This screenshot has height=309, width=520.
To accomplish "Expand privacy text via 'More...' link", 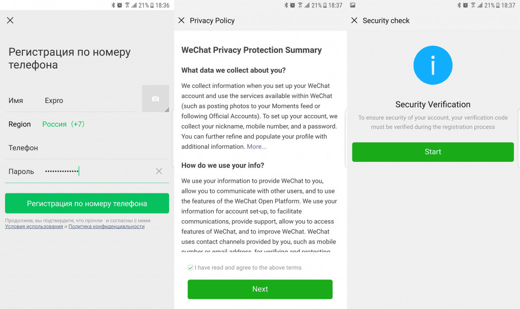I will [x=256, y=147].
